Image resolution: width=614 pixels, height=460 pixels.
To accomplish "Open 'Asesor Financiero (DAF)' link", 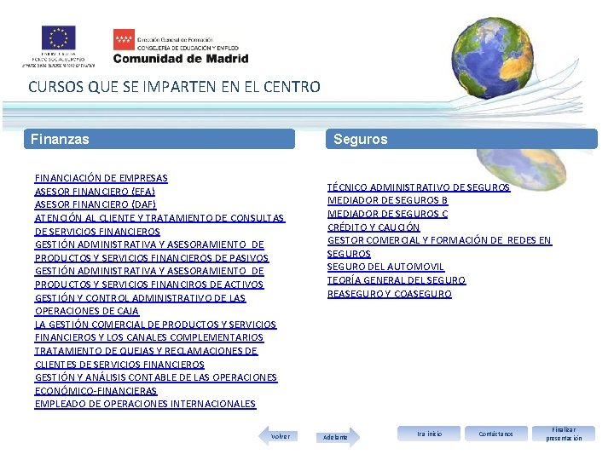I will pos(96,204).
